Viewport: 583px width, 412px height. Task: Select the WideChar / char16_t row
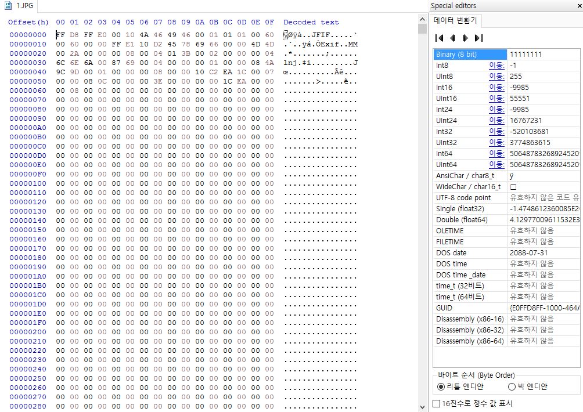[506, 187]
